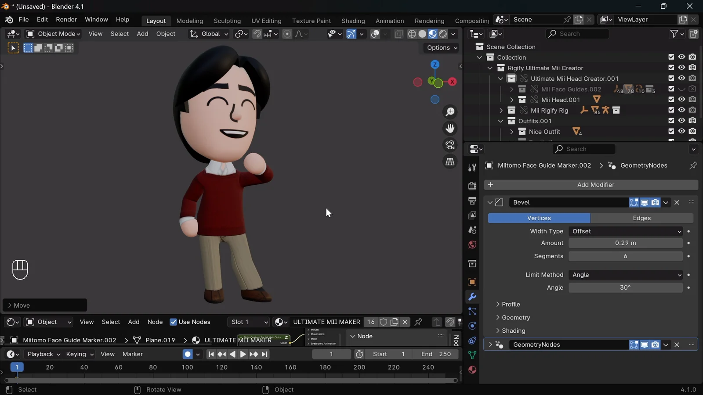This screenshot has width=703, height=395.
Task: Jump to the timeline end frame button
Action: (x=265, y=354)
